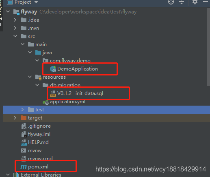Collapse the src folder
The height and width of the screenshot is (177, 210).
(15, 36)
